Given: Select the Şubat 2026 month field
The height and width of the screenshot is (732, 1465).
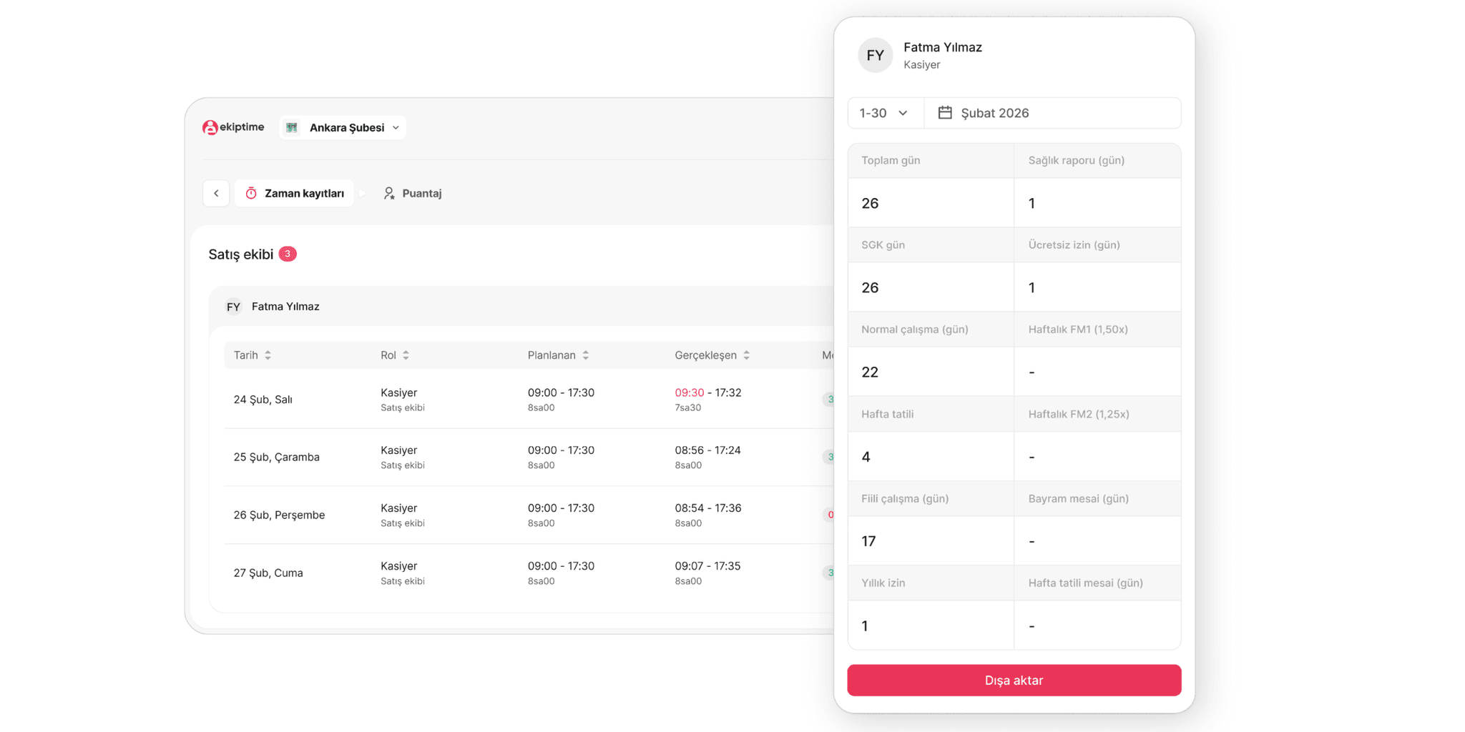Looking at the screenshot, I should coord(1052,113).
